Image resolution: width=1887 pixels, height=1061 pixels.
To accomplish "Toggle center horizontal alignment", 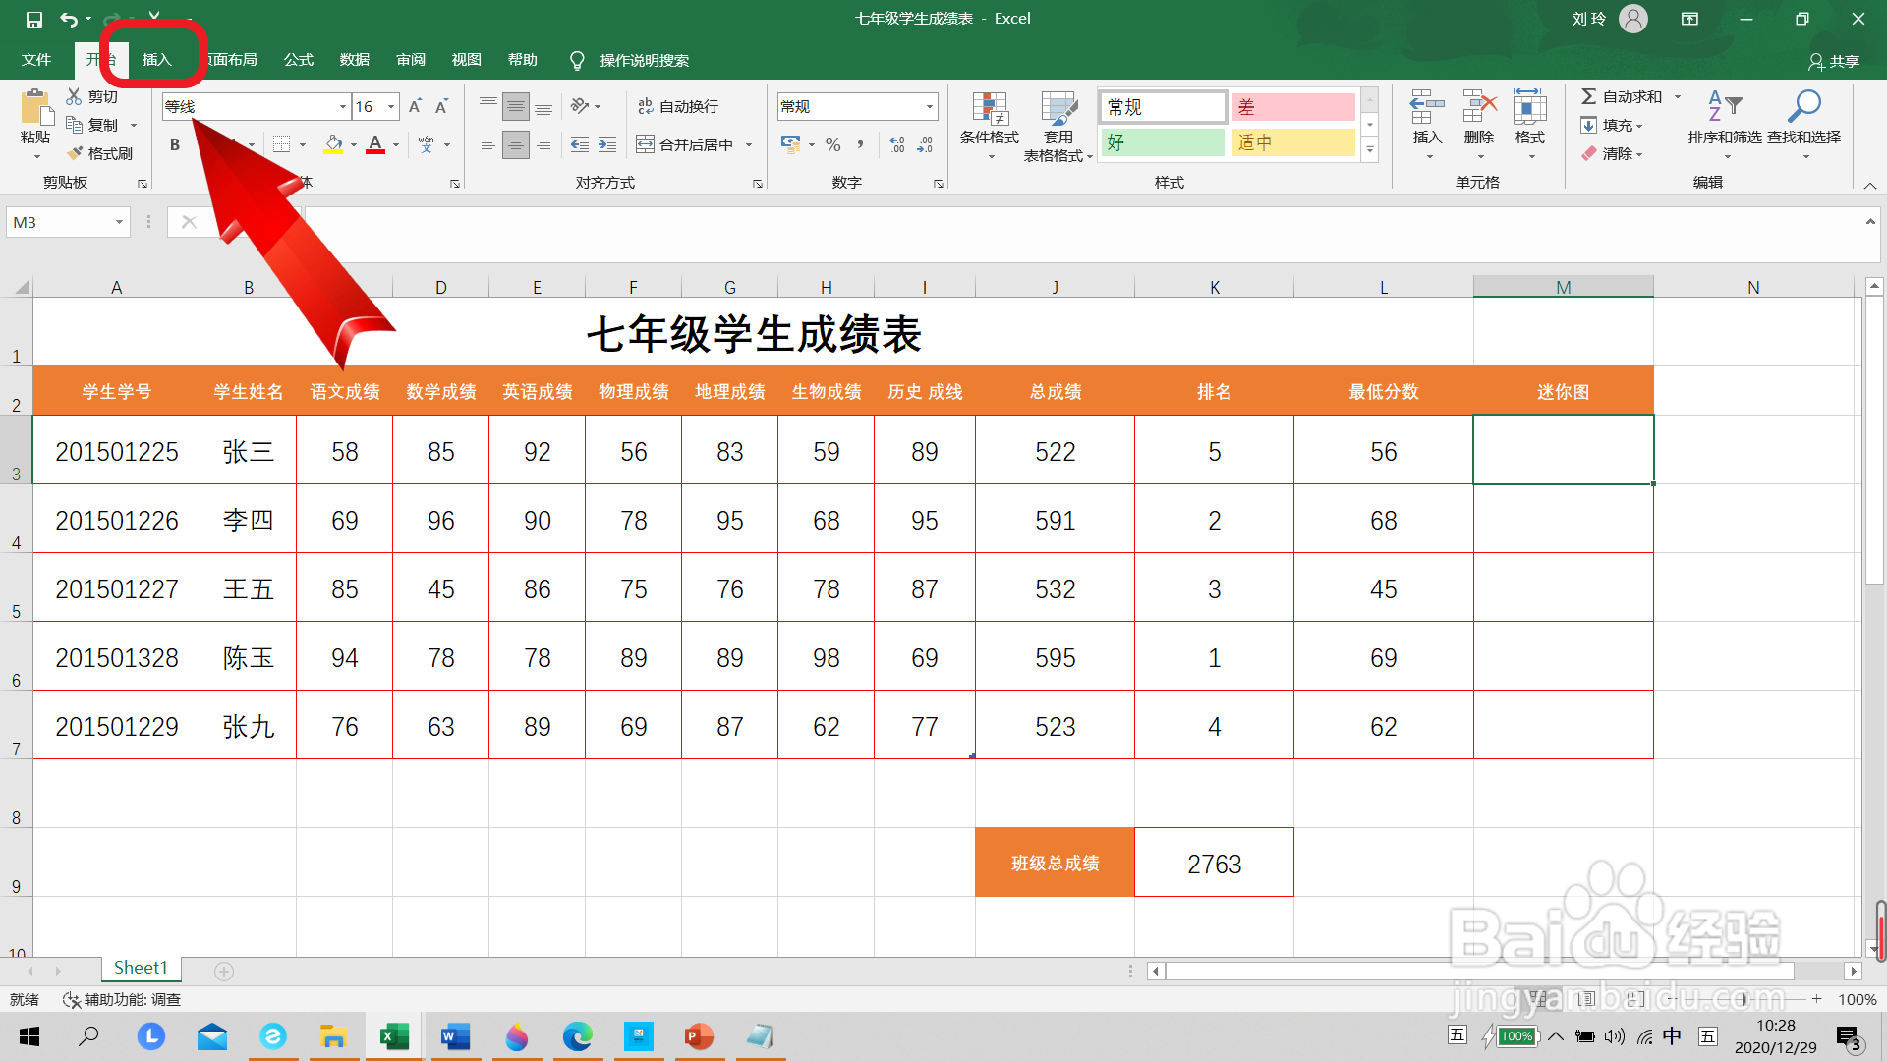I will point(516,144).
